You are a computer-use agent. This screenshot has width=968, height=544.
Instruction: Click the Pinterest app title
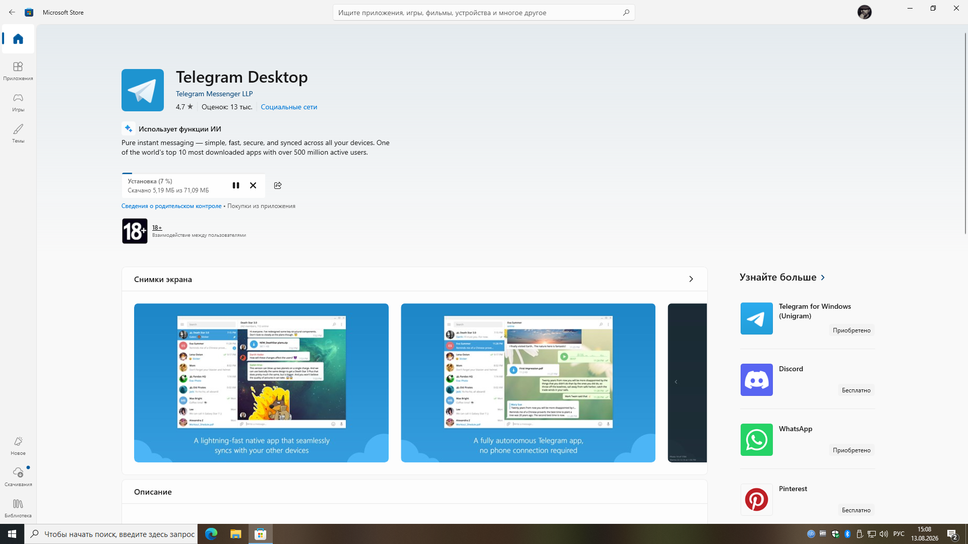tap(793, 489)
